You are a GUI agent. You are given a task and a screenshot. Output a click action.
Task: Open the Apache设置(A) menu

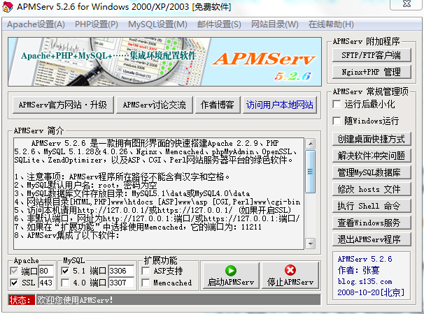(36, 24)
